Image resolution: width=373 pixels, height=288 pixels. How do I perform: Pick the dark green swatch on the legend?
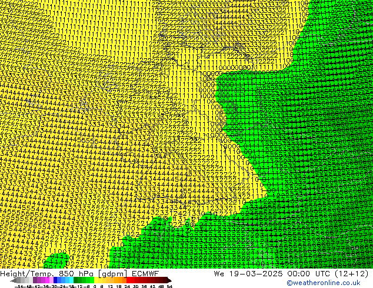[75, 280]
